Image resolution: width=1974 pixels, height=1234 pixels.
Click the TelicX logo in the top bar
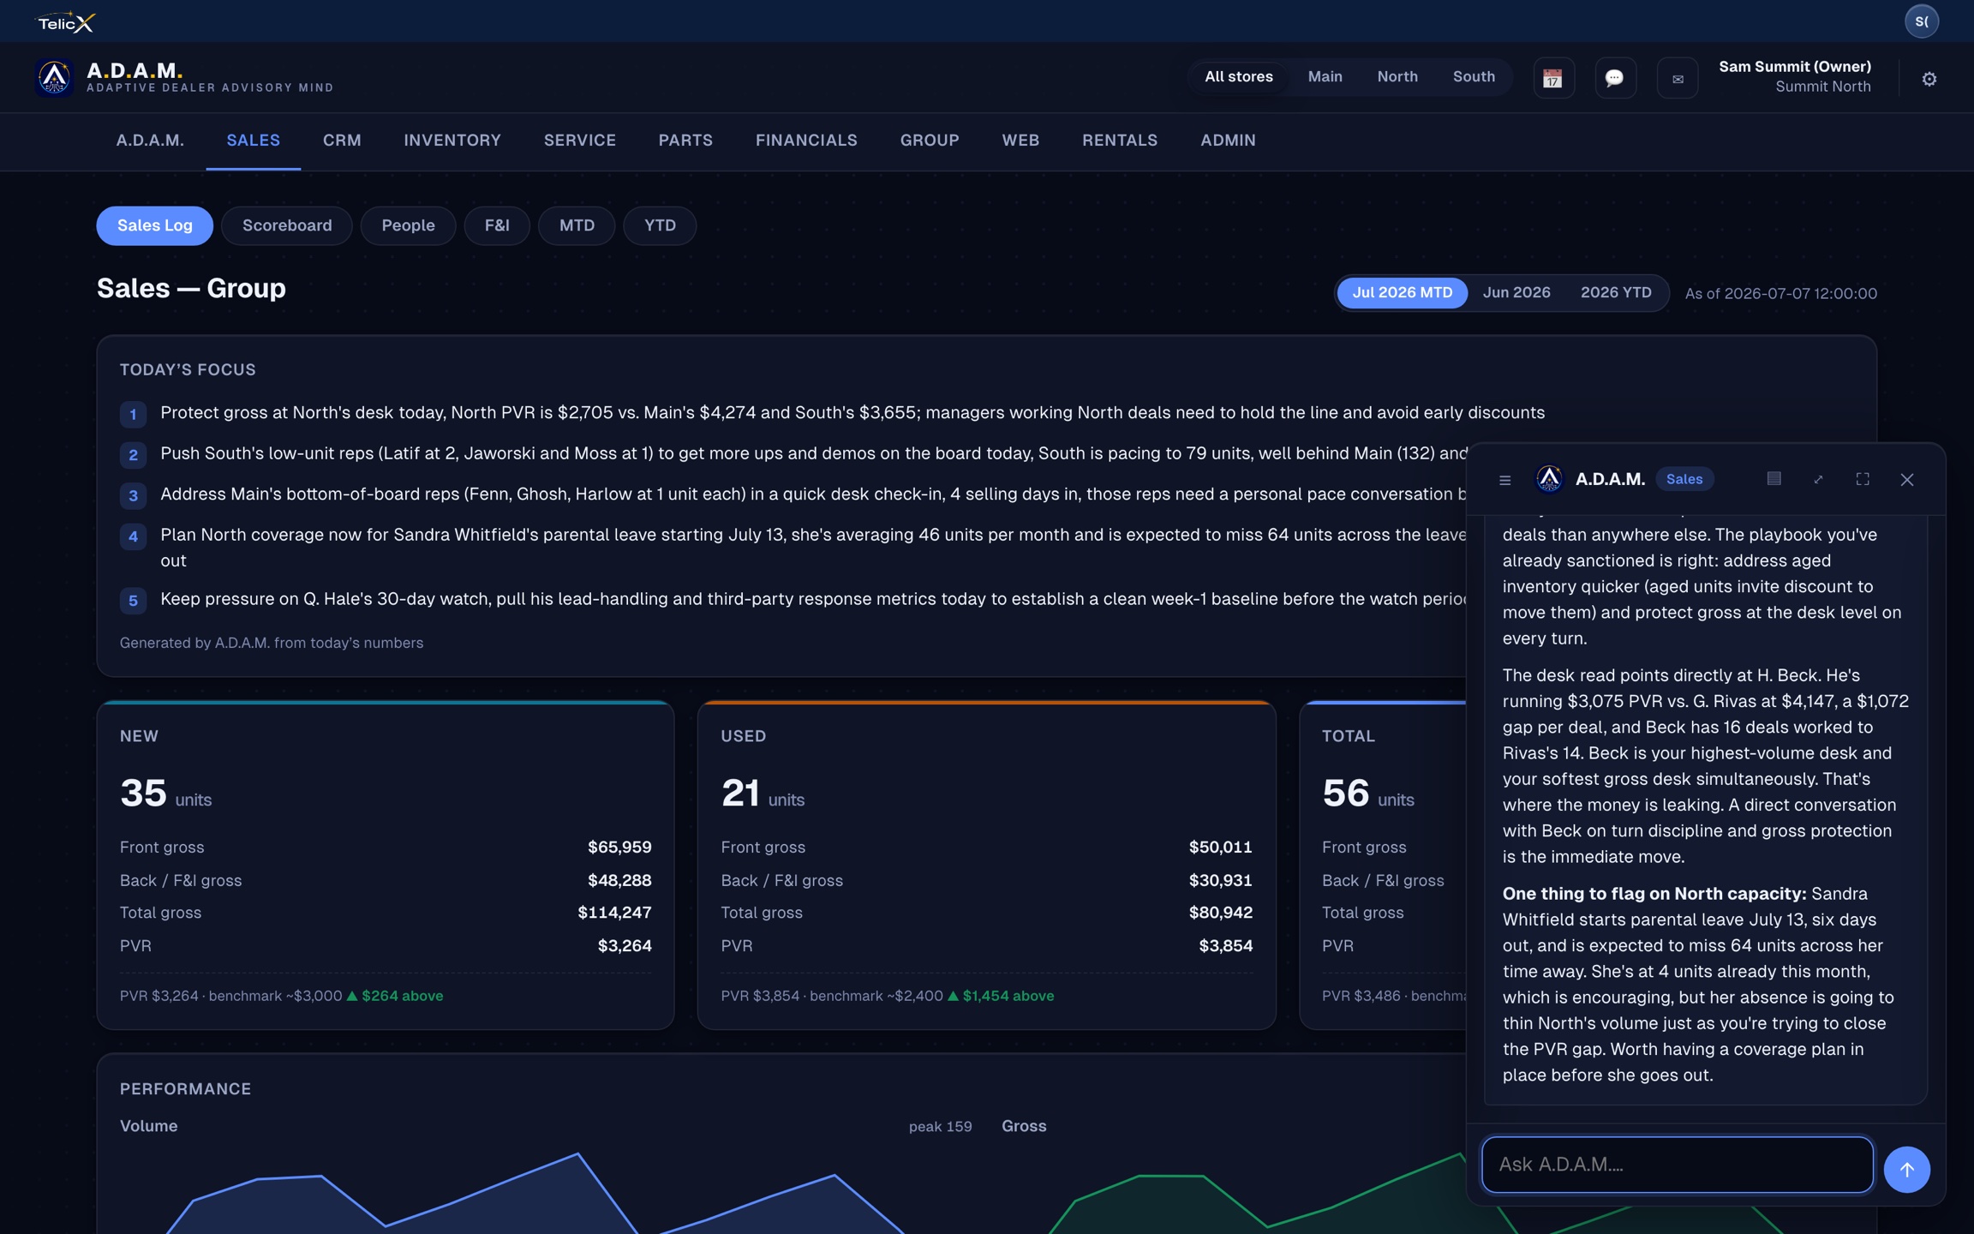(65, 22)
